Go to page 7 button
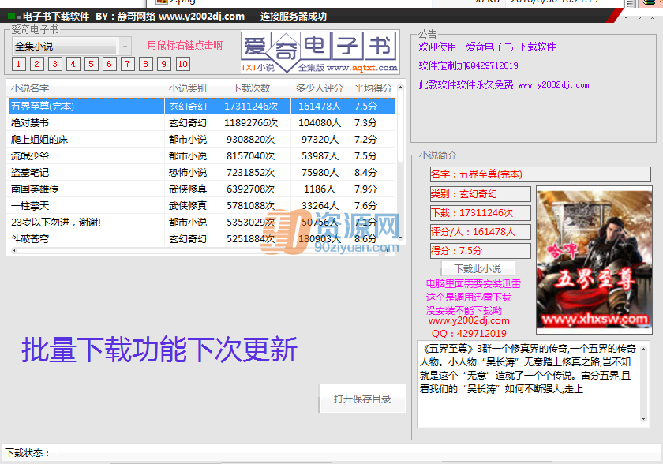 [128, 64]
